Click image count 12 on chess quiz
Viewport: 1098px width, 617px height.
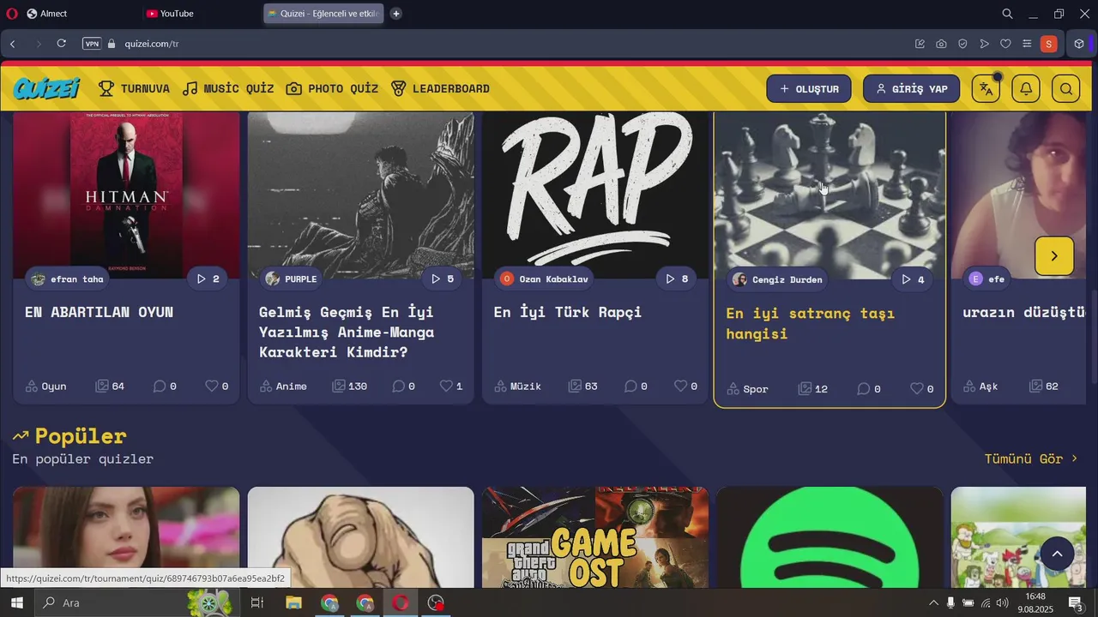pos(813,389)
